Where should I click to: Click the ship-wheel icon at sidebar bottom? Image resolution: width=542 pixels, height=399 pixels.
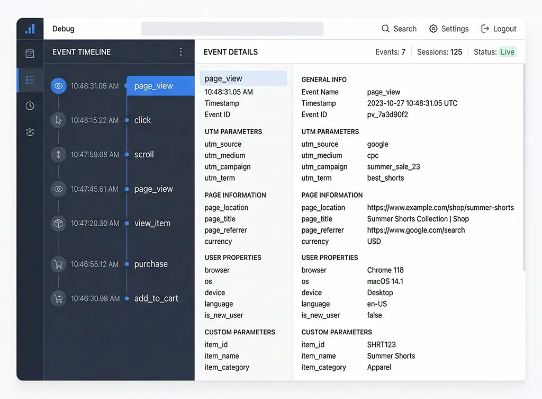click(30, 132)
